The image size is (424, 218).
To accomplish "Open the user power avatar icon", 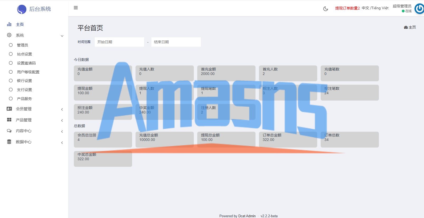I will 419,9.
